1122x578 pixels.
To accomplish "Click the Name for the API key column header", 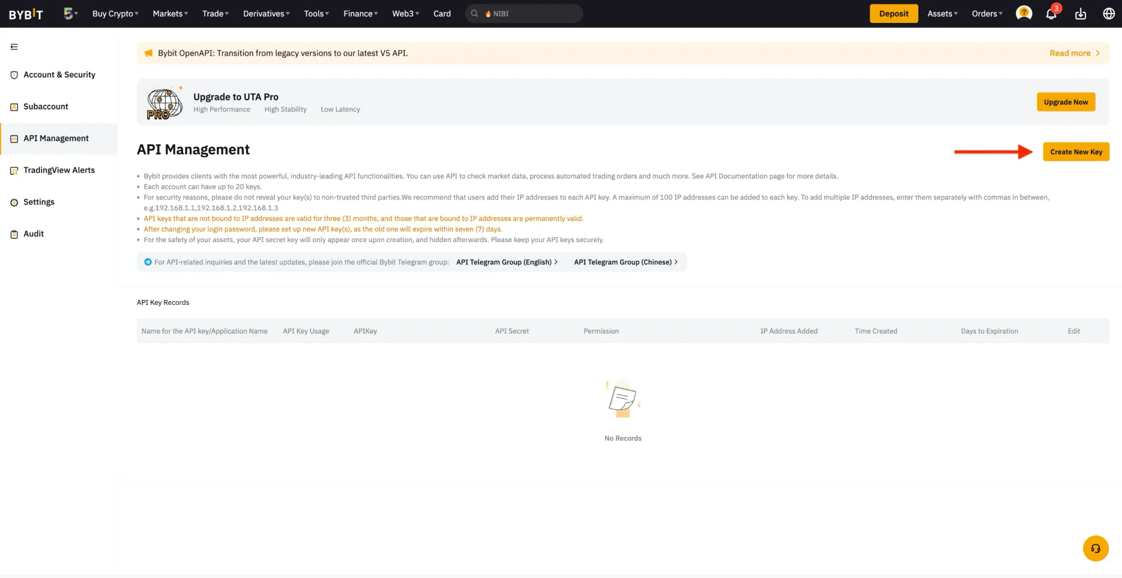I will coord(204,331).
